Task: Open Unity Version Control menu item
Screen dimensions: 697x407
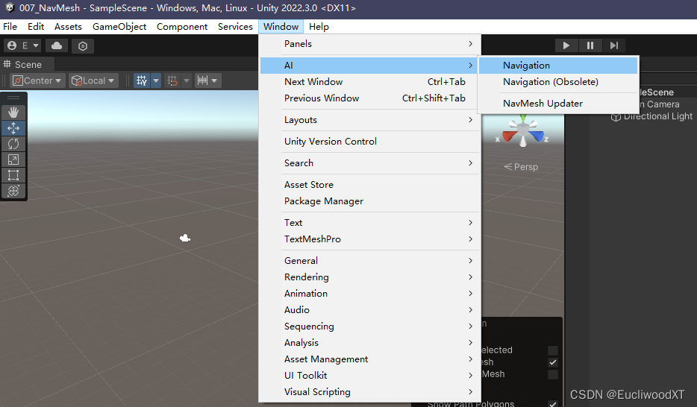Action: (370, 142)
